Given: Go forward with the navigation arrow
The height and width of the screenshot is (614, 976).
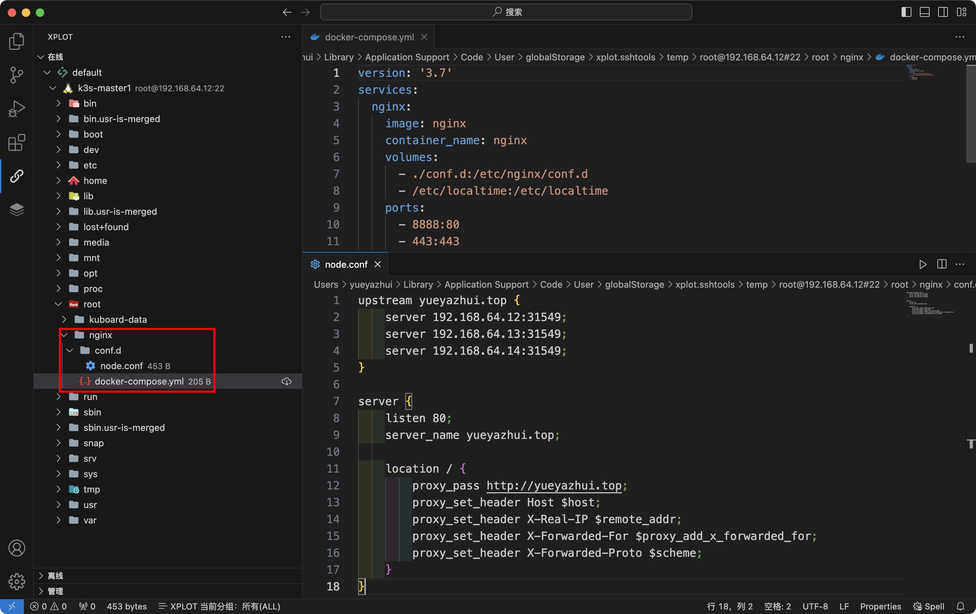Looking at the screenshot, I should tap(305, 12).
